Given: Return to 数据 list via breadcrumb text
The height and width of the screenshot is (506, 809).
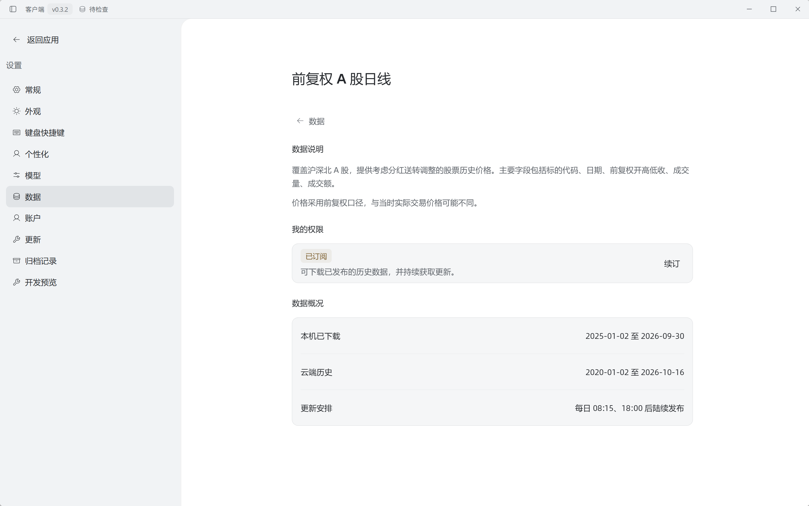Looking at the screenshot, I should point(316,121).
